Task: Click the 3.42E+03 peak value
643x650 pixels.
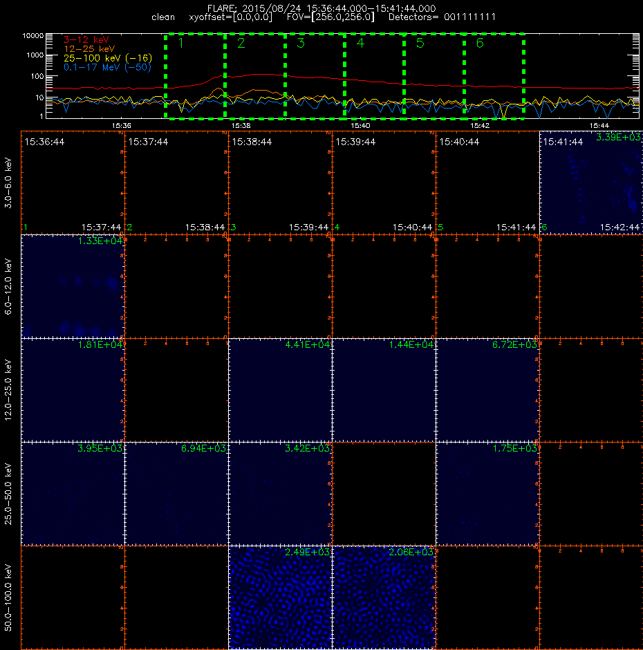Action: pyautogui.click(x=308, y=448)
